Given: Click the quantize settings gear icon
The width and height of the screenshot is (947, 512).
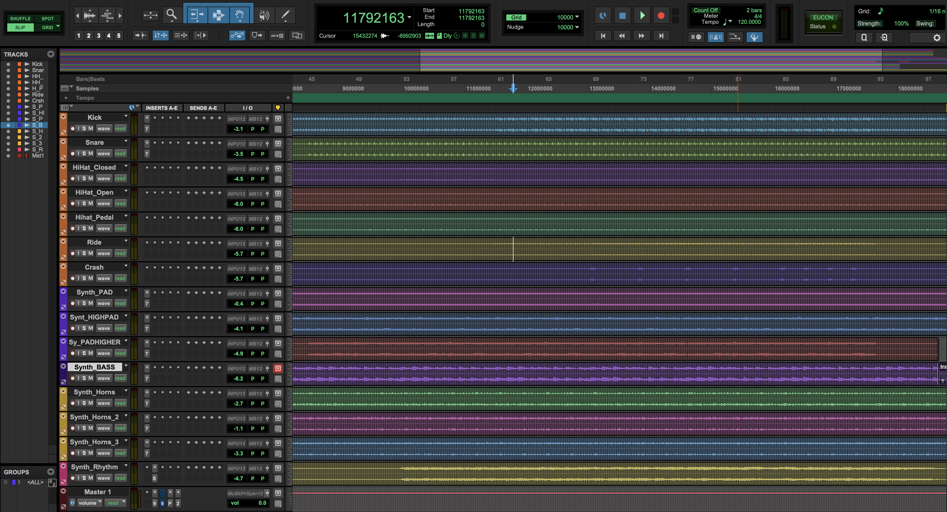Looking at the screenshot, I should tap(937, 37).
